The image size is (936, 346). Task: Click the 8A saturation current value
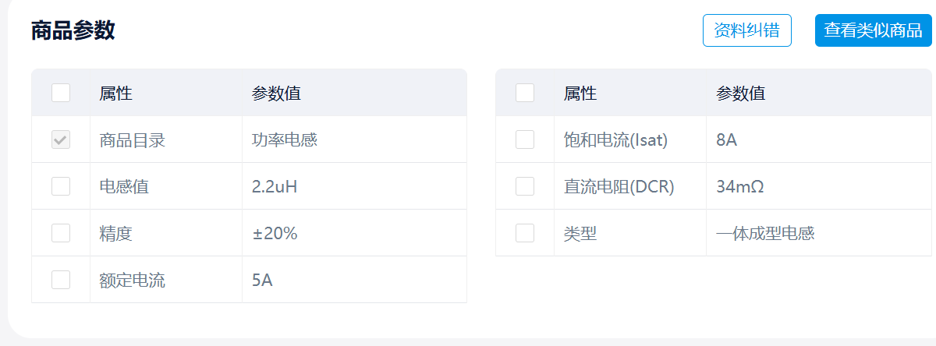(x=726, y=140)
